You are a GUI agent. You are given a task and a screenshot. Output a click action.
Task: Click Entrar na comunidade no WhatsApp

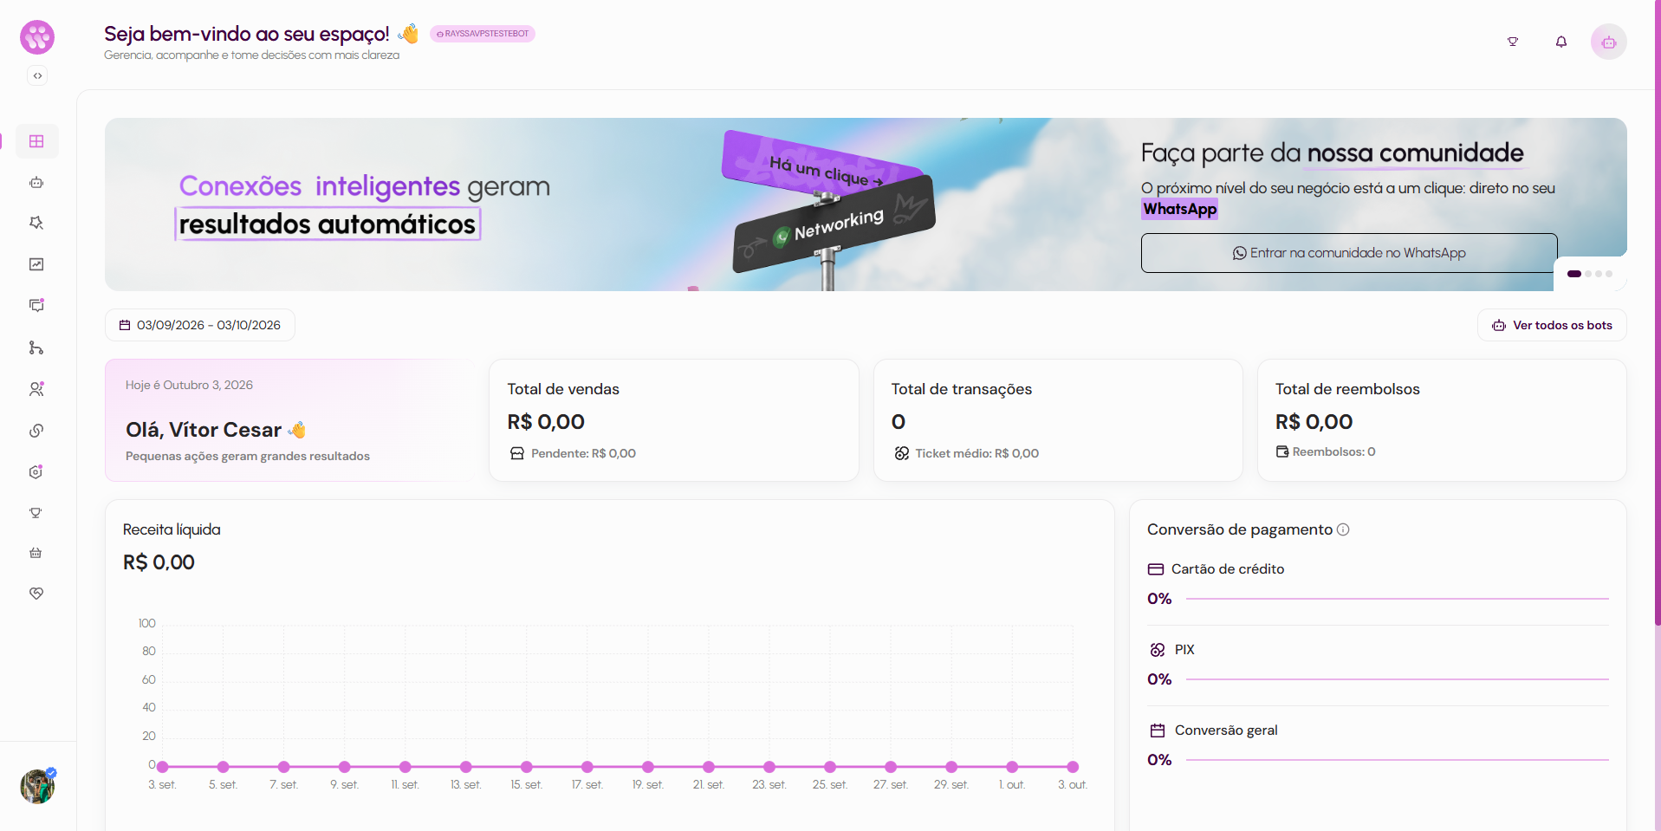tap(1349, 253)
